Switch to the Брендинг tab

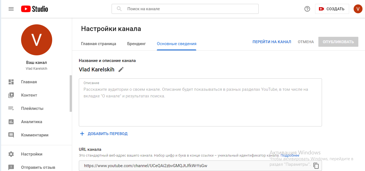[x=136, y=44]
